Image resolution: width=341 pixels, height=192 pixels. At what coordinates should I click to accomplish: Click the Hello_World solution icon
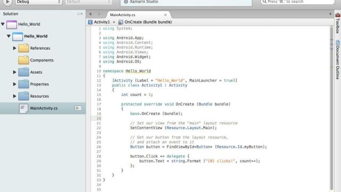[x=12, y=25]
